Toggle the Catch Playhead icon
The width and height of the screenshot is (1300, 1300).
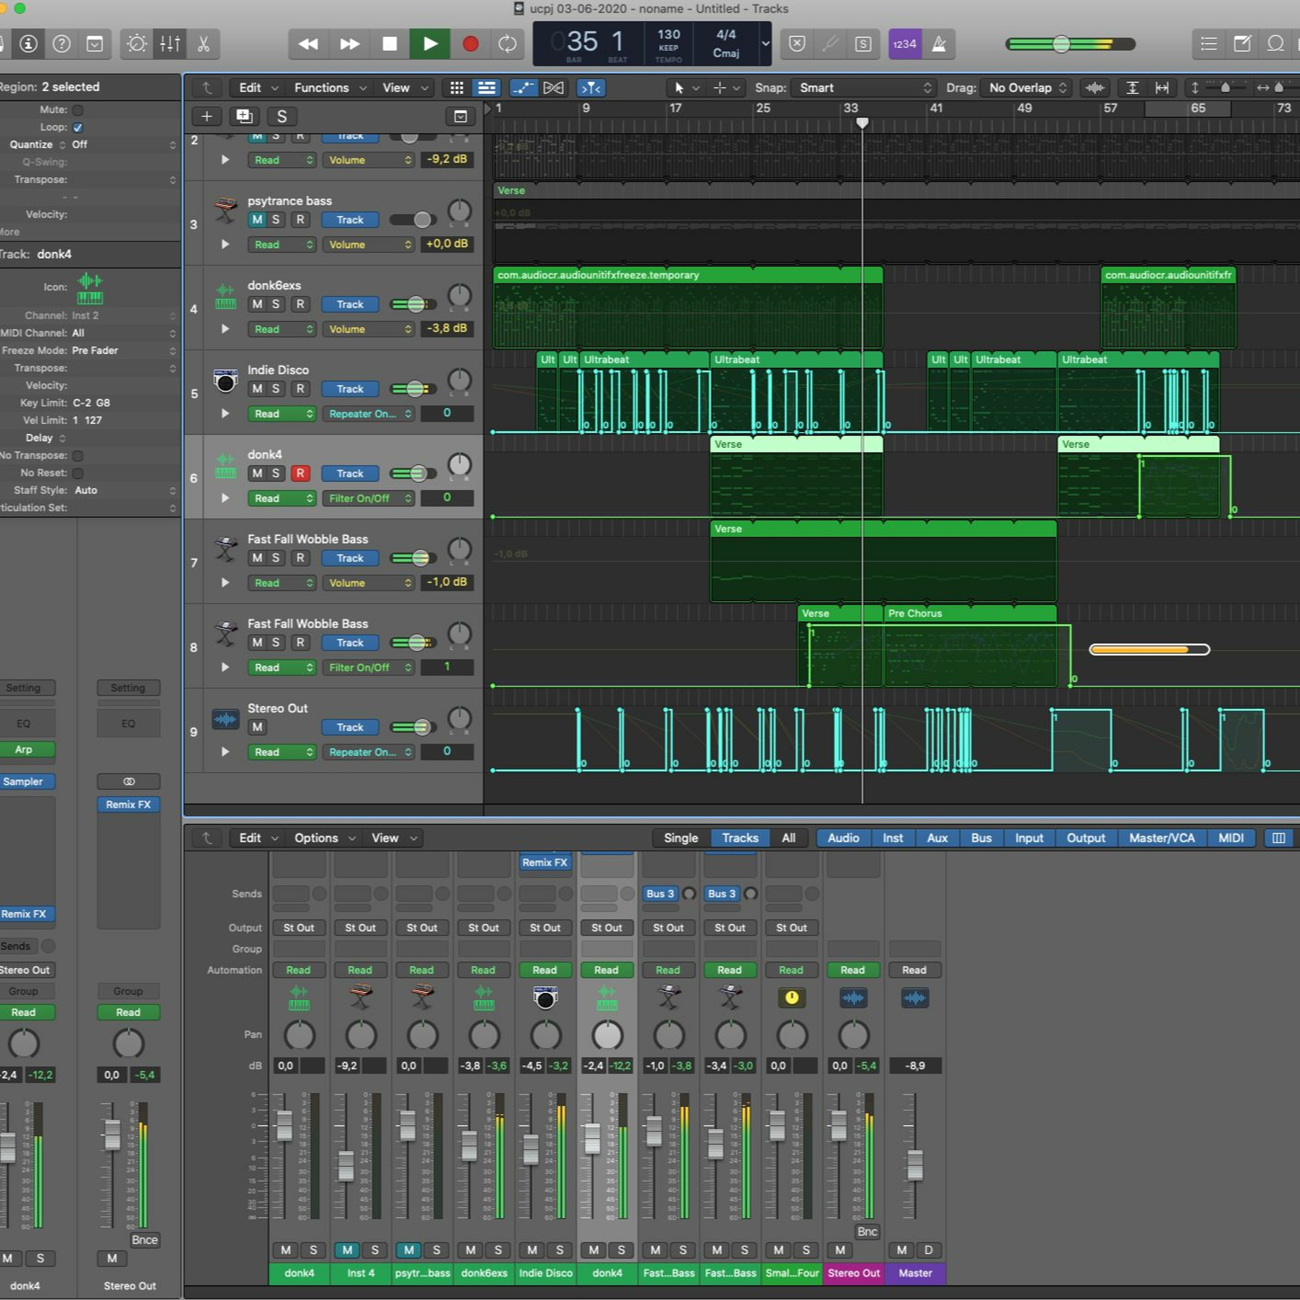591,88
